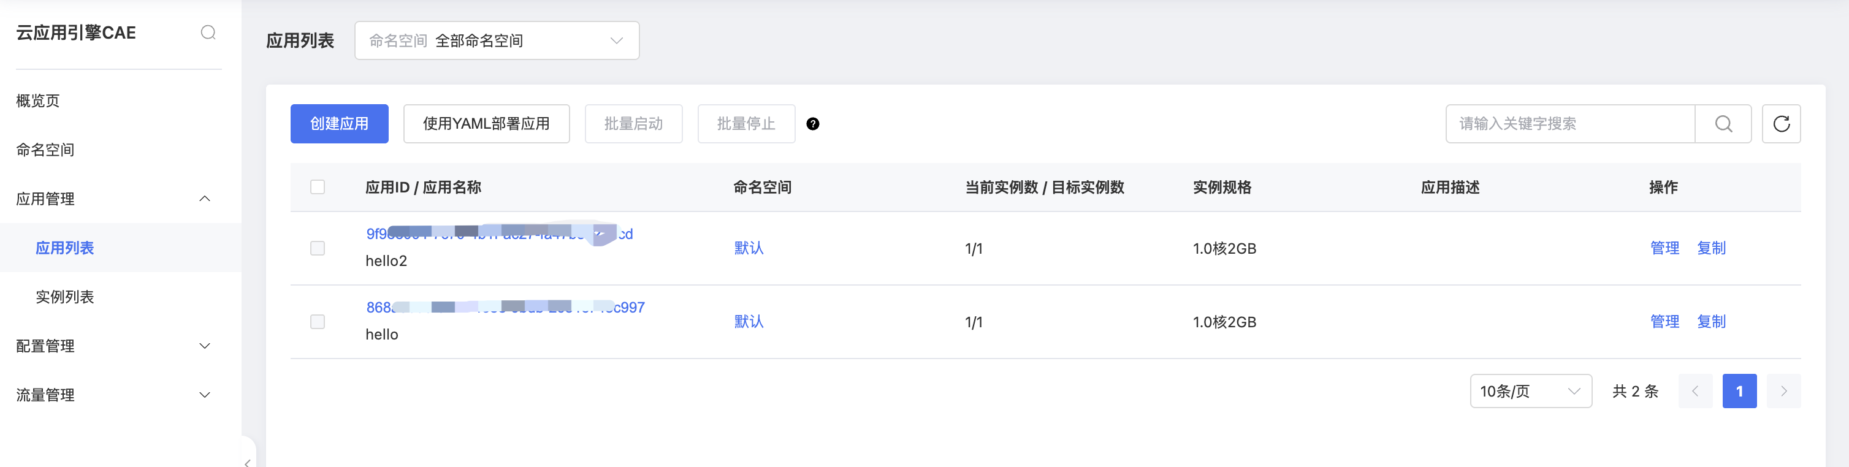1849x467 pixels.
Task: Select page 1 in pagination
Action: (1739, 391)
